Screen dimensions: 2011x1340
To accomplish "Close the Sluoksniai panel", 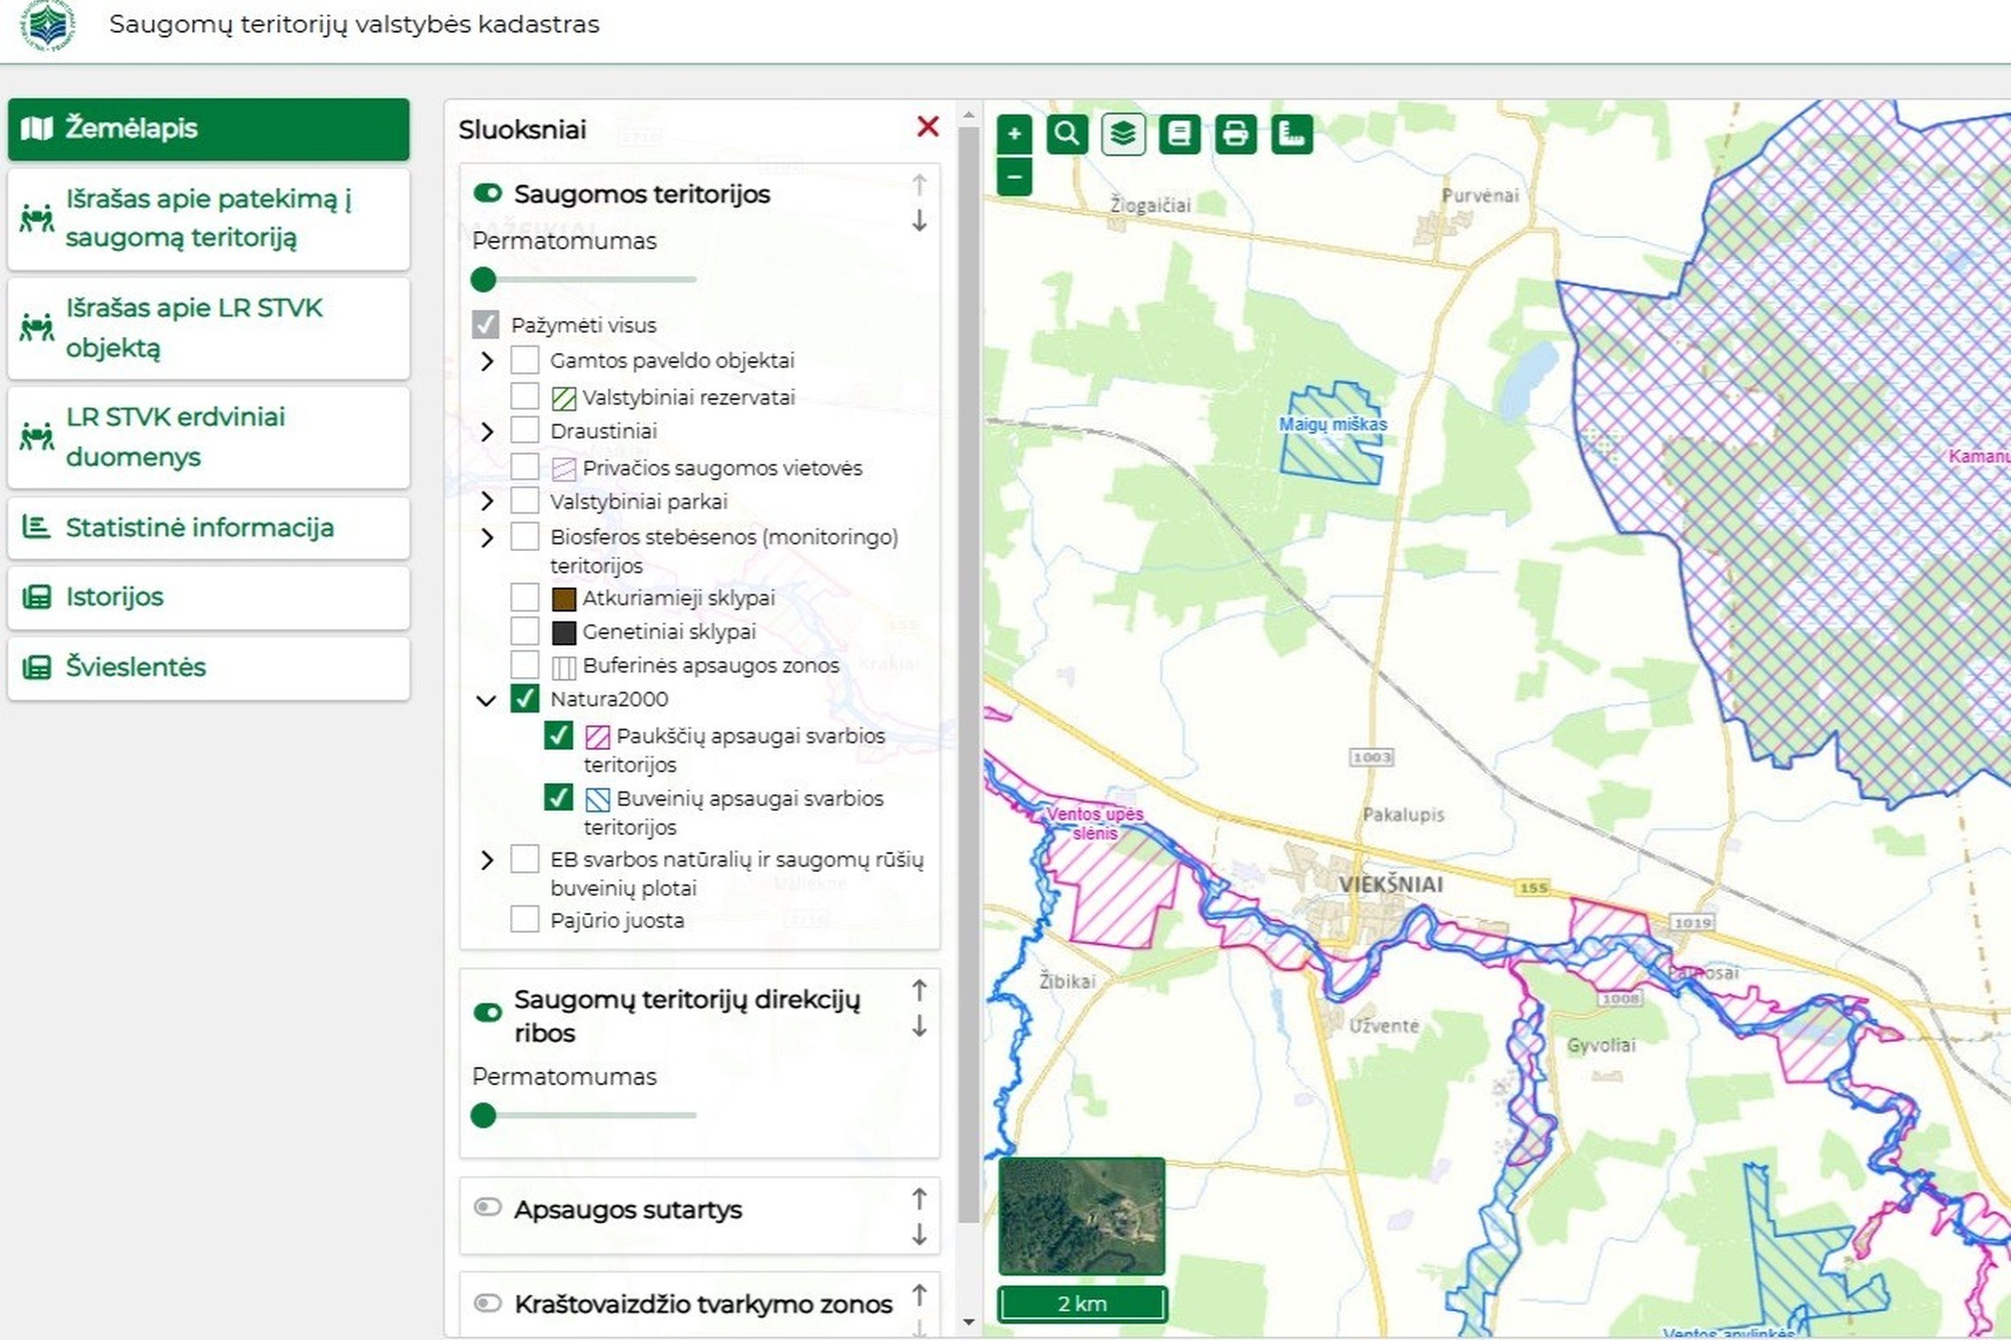I will 928,127.
